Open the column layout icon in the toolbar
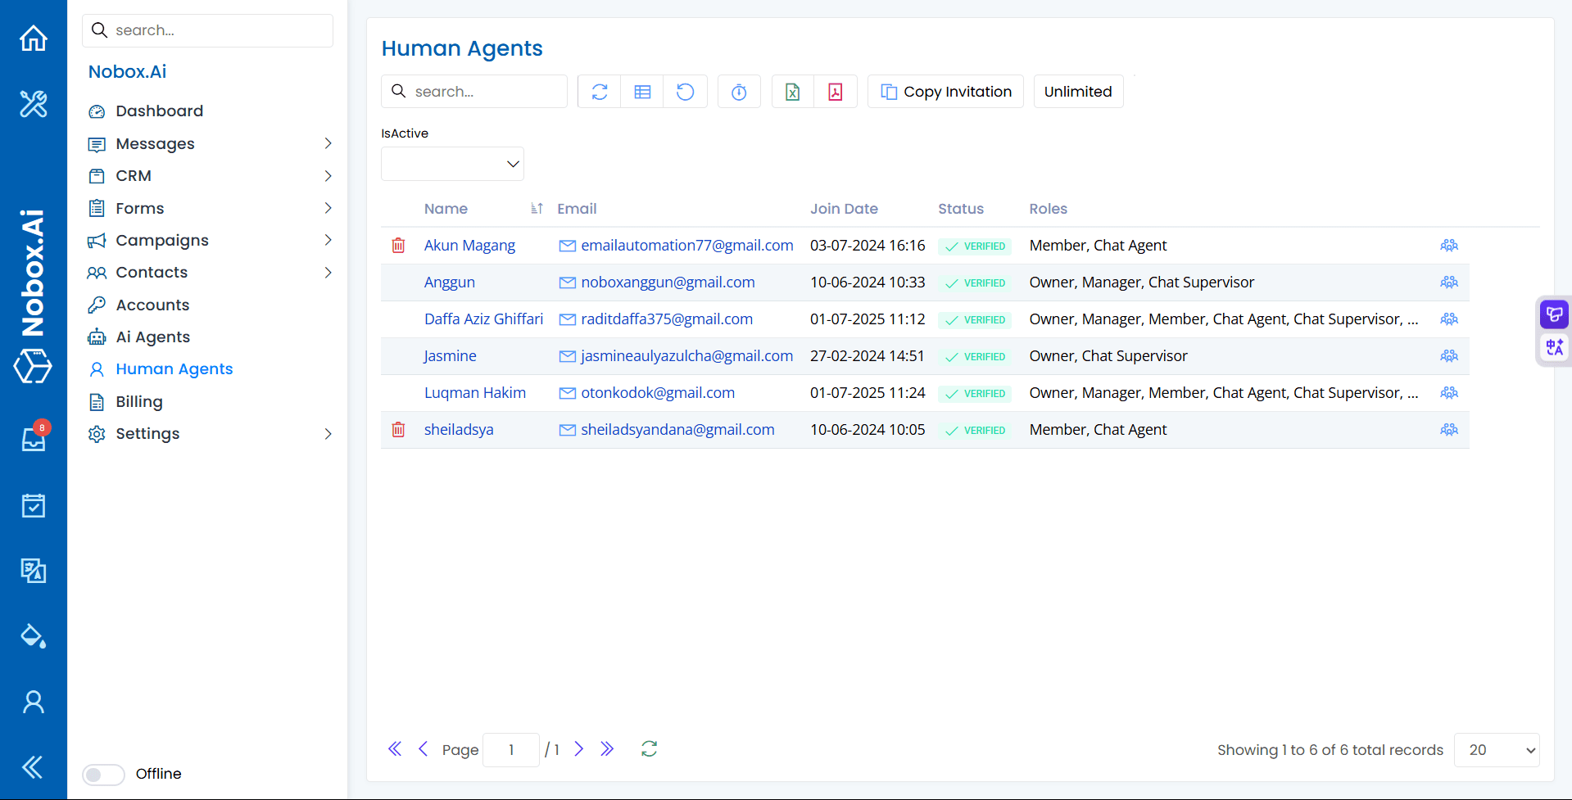 642,91
